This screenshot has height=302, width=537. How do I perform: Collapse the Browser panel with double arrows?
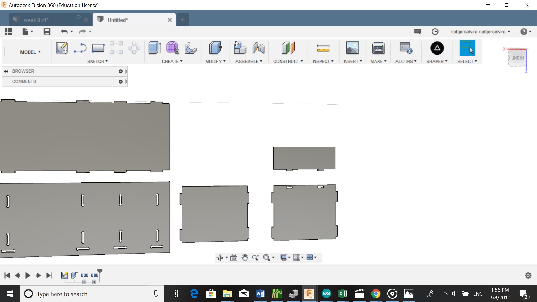click(x=6, y=71)
